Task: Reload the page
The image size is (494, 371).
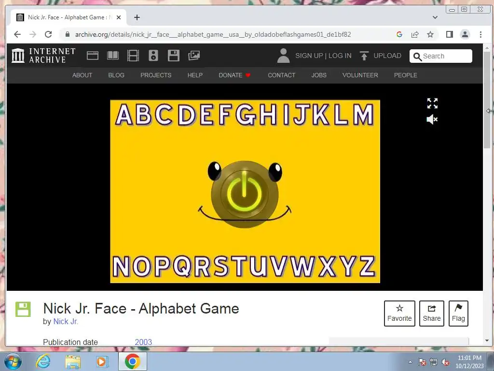Action: (x=48, y=34)
